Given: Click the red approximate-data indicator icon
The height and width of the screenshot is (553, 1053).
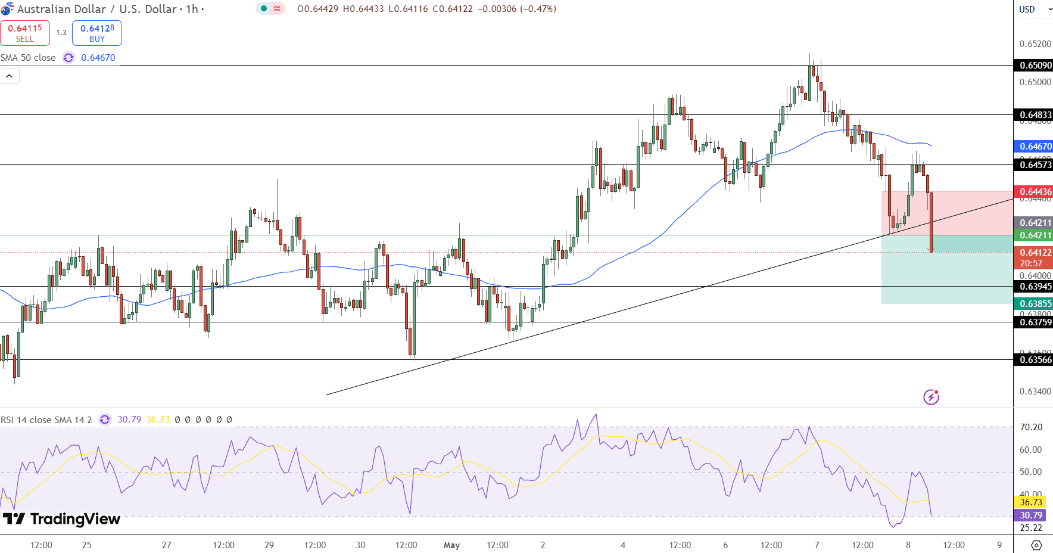Looking at the screenshot, I should [277, 8].
